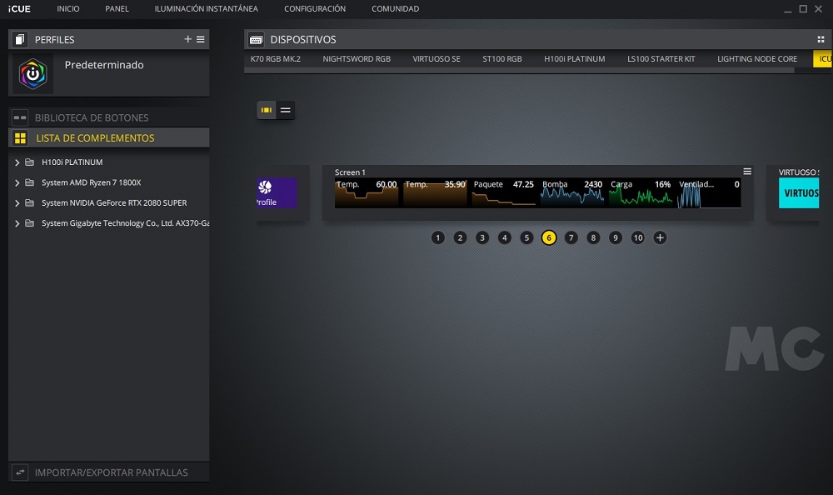Open the CONFIGURACIÓN menu
The height and width of the screenshot is (495, 833).
tap(314, 9)
